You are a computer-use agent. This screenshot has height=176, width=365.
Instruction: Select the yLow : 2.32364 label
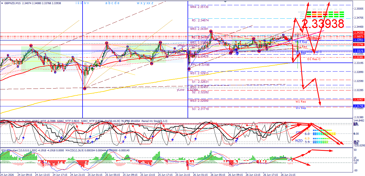(x=188, y=89)
